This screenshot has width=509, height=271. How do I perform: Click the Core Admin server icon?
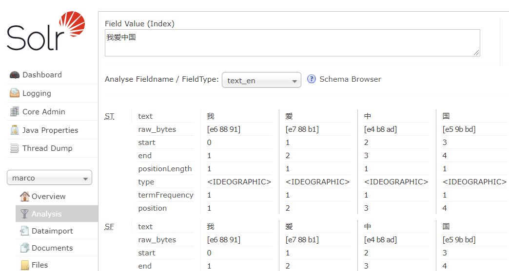click(x=14, y=112)
